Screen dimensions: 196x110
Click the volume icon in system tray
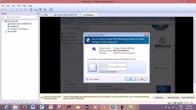(x=169, y=107)
